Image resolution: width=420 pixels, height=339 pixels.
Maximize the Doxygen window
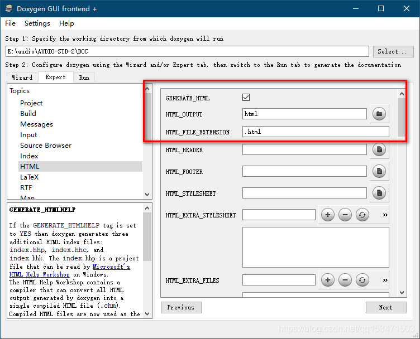(x=381, y=8)
